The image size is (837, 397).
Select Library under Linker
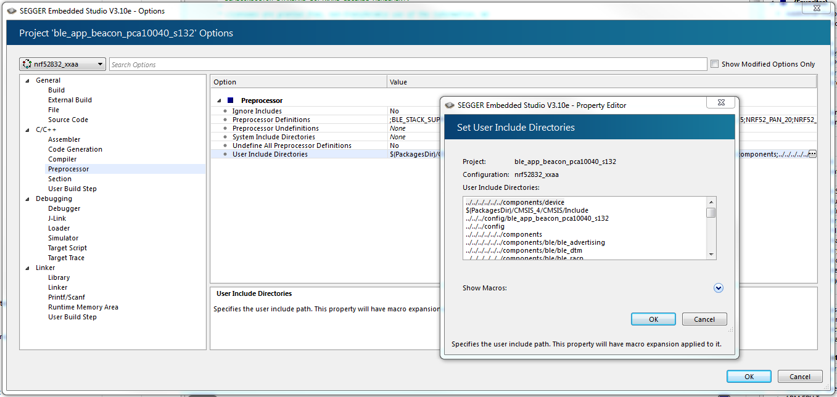click(59, 277)
